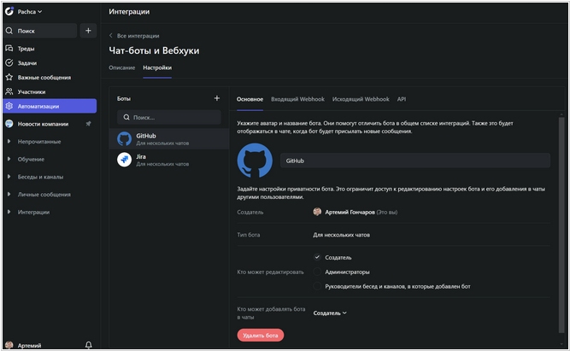
Task: Switch to the Входящий Webhook tab
Action: click(298, 99)
